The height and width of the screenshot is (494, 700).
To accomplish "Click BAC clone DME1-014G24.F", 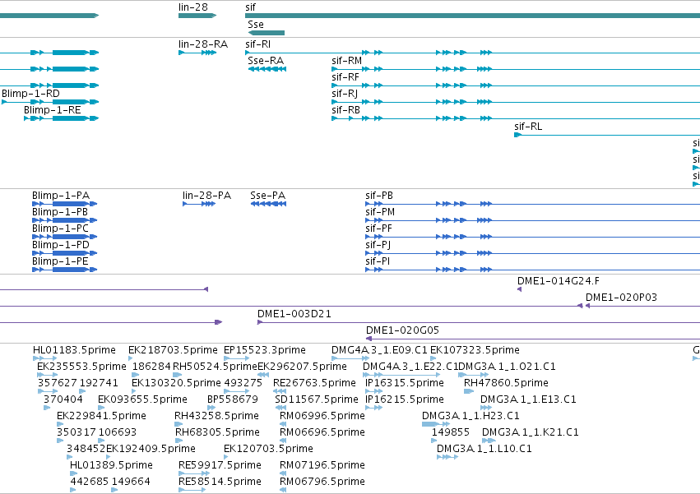I will click(x=559, y=281).
